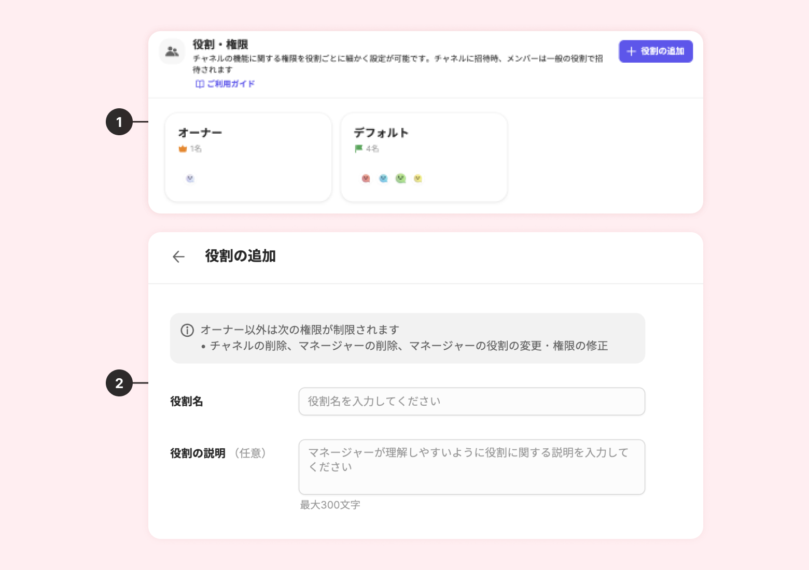This screenshot has height=570, width=809.
Task: Click the info icon in the permissions notice
Action: pos(187,330)
